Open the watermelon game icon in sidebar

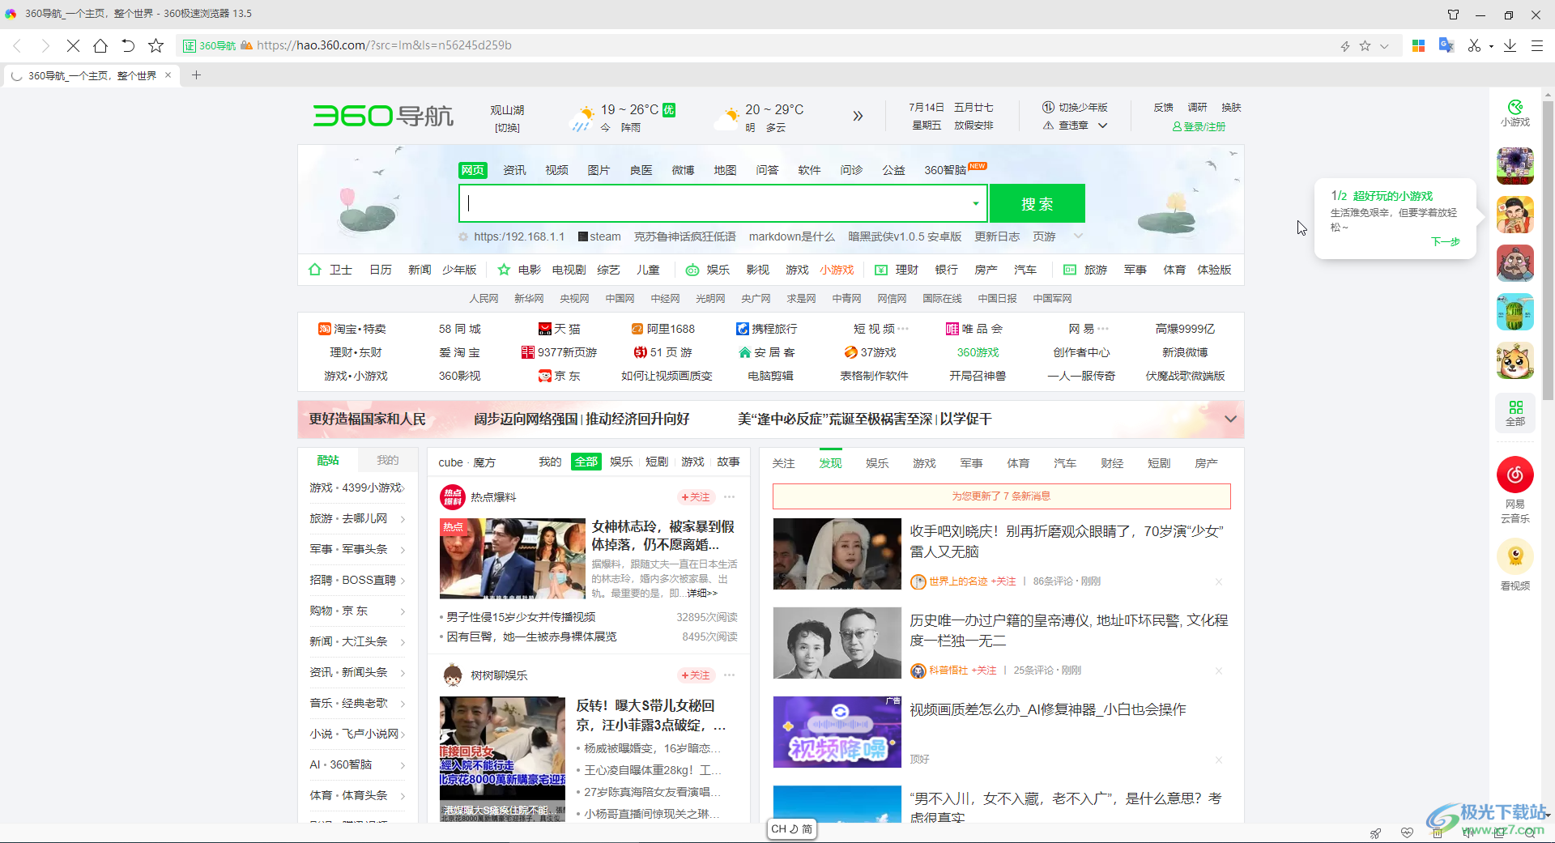pyautogui.click(x=1515, y=312)
